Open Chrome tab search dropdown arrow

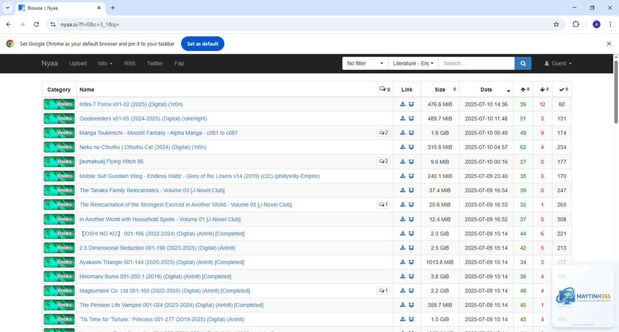[7, 8]
